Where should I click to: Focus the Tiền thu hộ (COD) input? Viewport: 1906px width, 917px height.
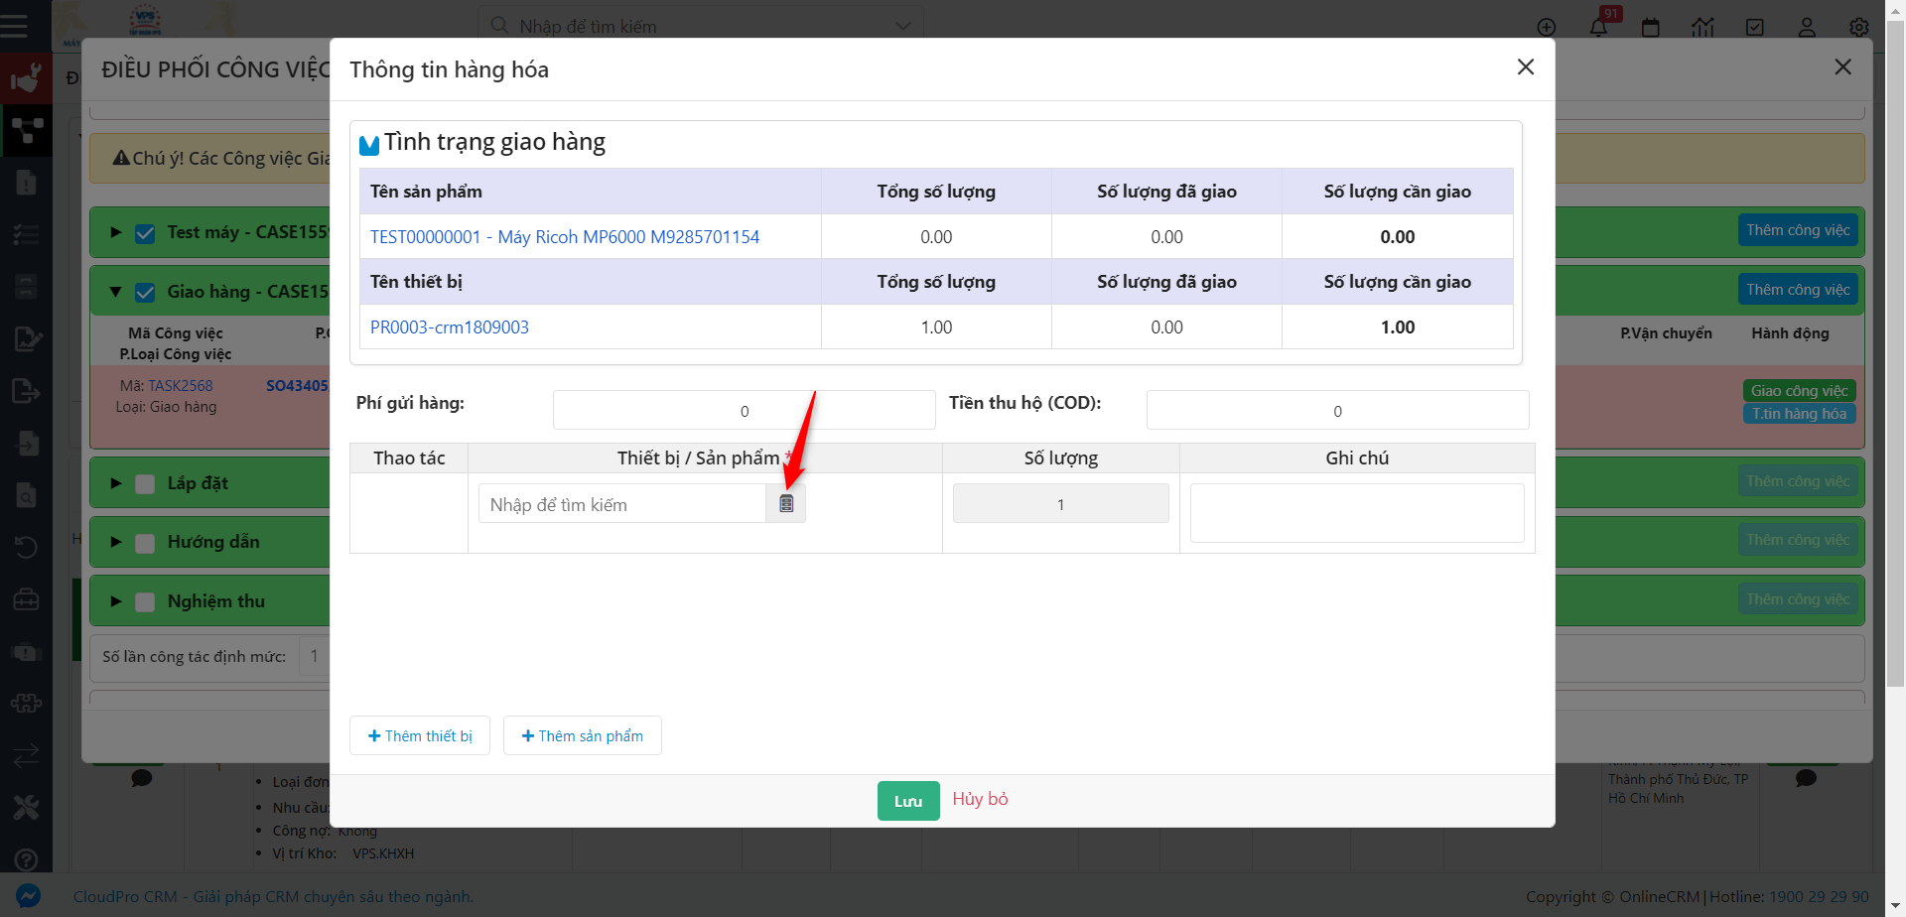(x=1337, y=410)
